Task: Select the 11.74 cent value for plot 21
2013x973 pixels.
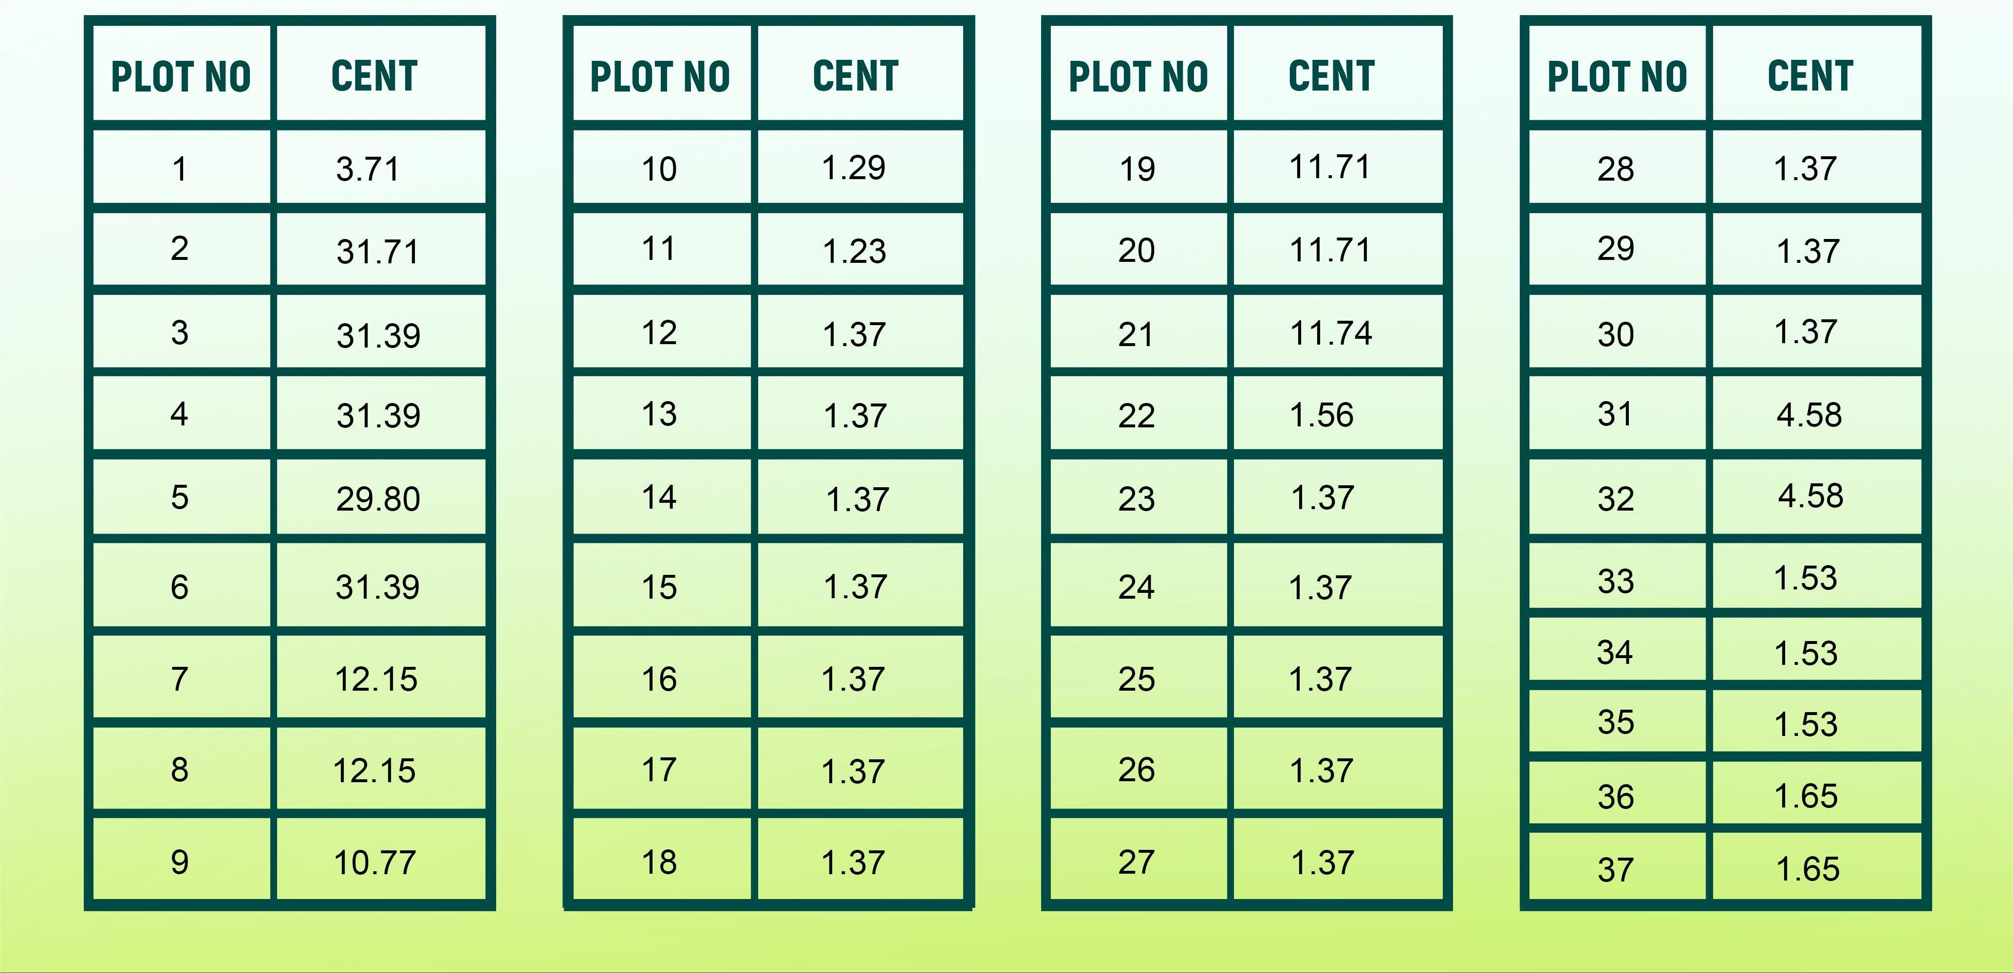Action: click(x=1331, y=333)
